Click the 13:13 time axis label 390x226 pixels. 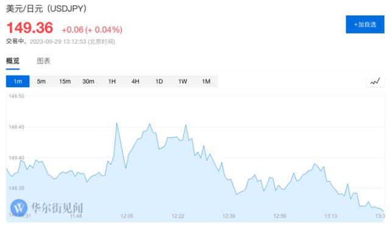coord(330,216)
